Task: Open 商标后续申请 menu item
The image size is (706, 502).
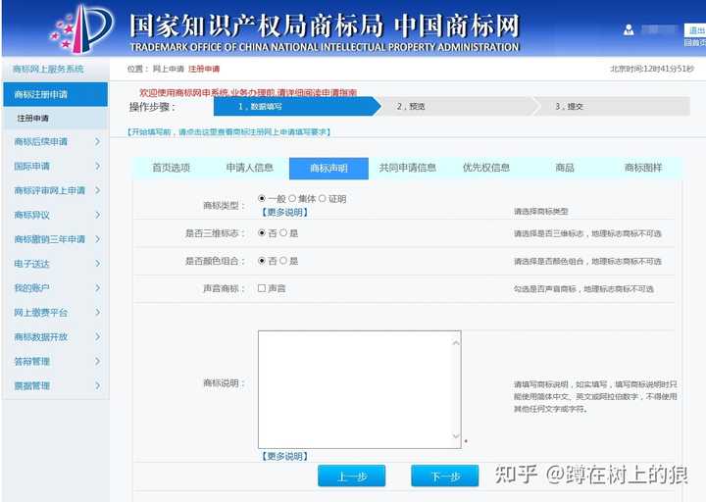Action: pyautogui.click(x=40, y=142)
